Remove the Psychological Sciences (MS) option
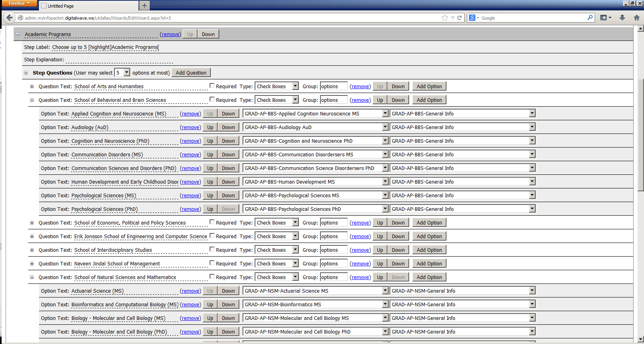This screenshot has height=344, width=644. tap(190, 196)
